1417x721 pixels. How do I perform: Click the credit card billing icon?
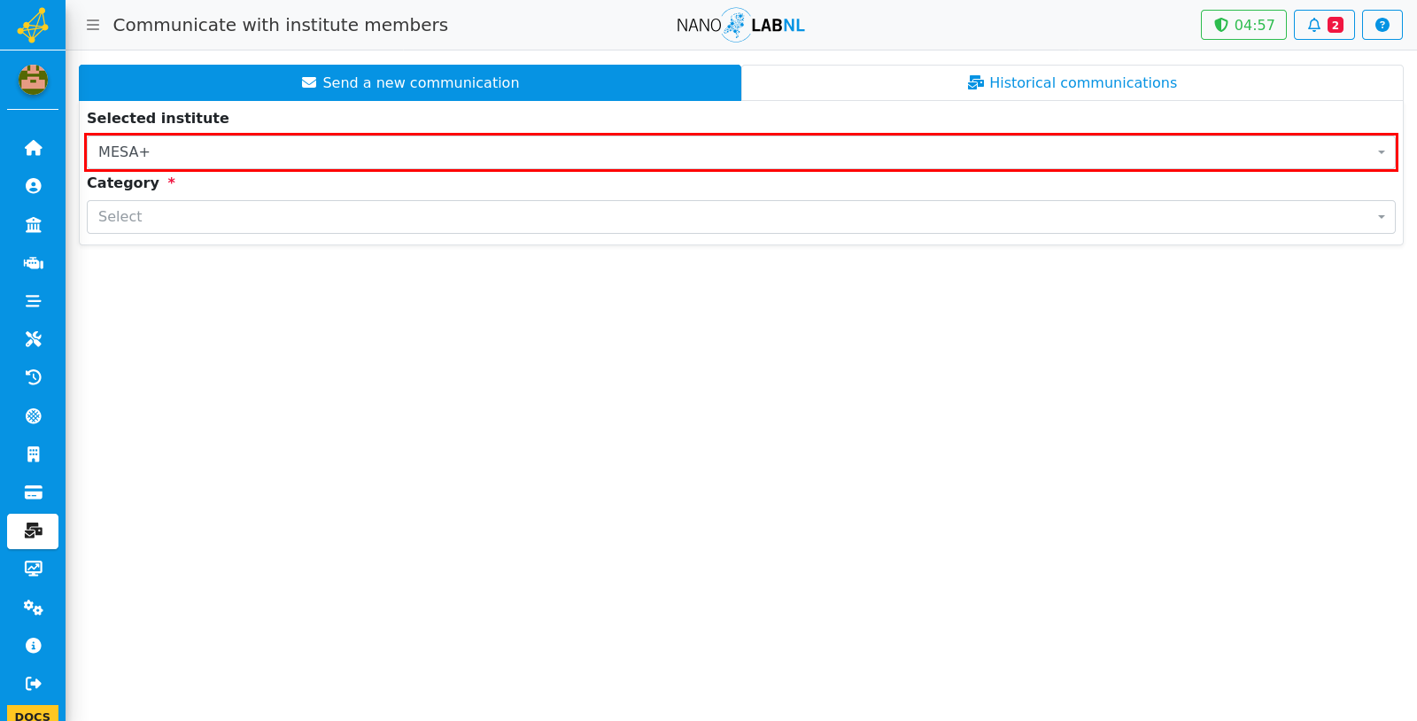click(x=33, y=492)
